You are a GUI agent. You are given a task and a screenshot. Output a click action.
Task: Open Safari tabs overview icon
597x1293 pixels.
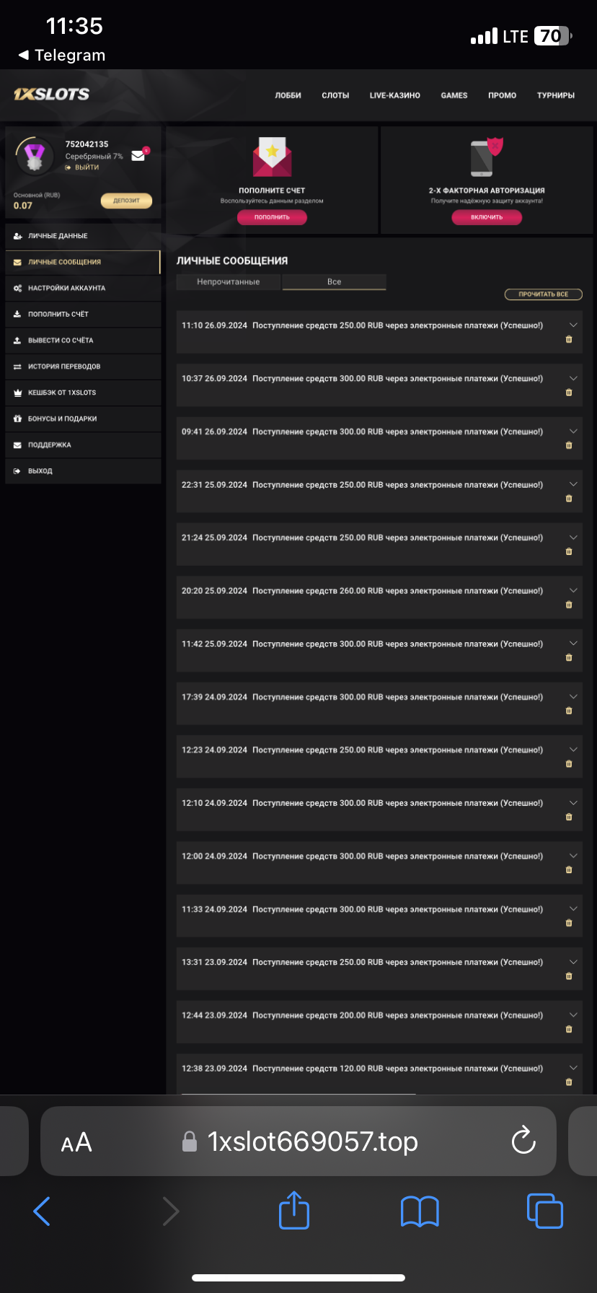point(545,1211)
